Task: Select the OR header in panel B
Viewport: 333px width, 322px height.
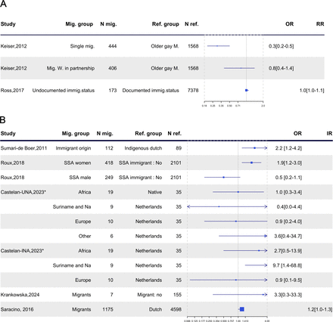Action: 297,133
